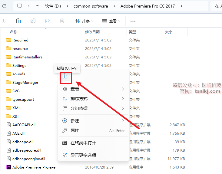The height and width of the screenshot is (174, 222).
Task: Click the Share toolbar icon
Action: (48, 21)
